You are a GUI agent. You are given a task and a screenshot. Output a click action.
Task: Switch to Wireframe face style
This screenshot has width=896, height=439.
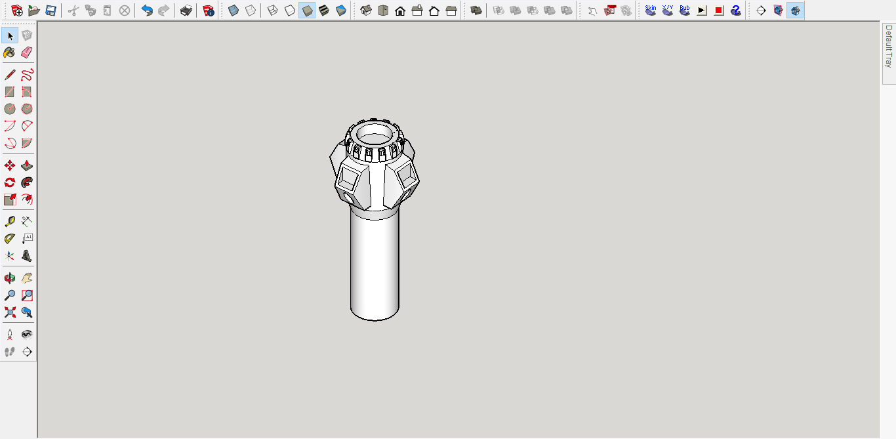point(273,10)
